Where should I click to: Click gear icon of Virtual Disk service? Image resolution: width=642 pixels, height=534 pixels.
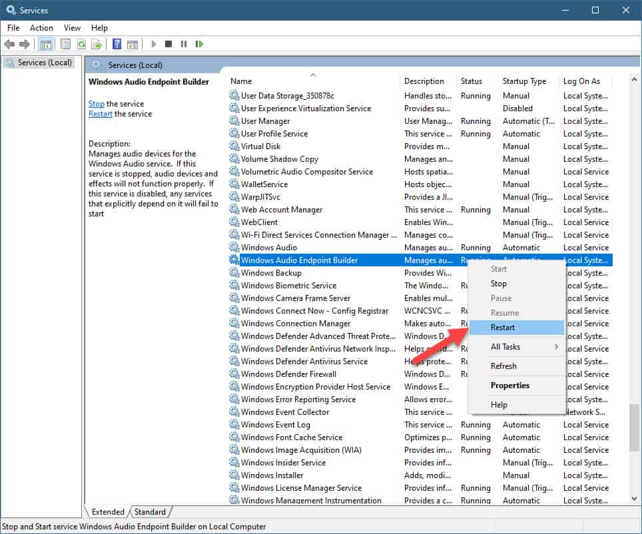point(234,146)
